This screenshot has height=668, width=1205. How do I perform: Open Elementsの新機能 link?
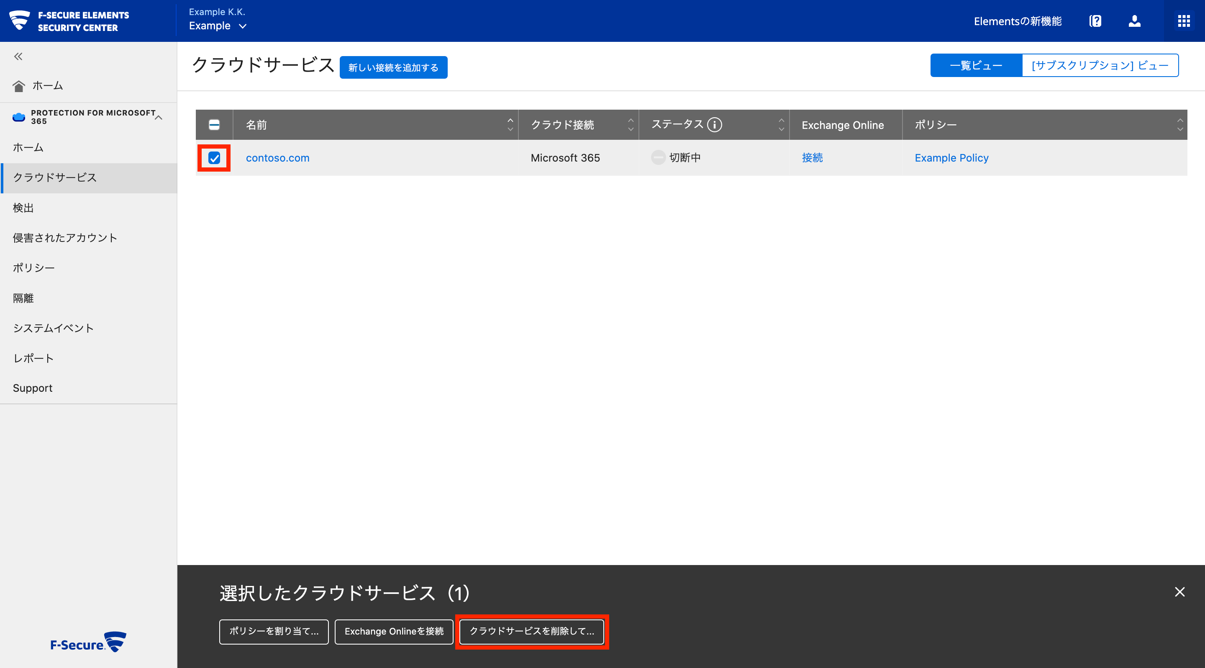(1018, 21)
